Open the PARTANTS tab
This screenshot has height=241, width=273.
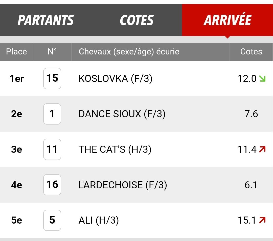tap(46, 20)
